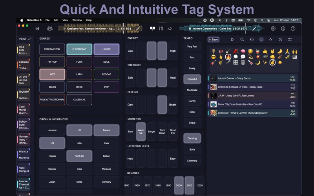Select the victory hand emoji tag
314x196 pixels.
coord(272,62)
